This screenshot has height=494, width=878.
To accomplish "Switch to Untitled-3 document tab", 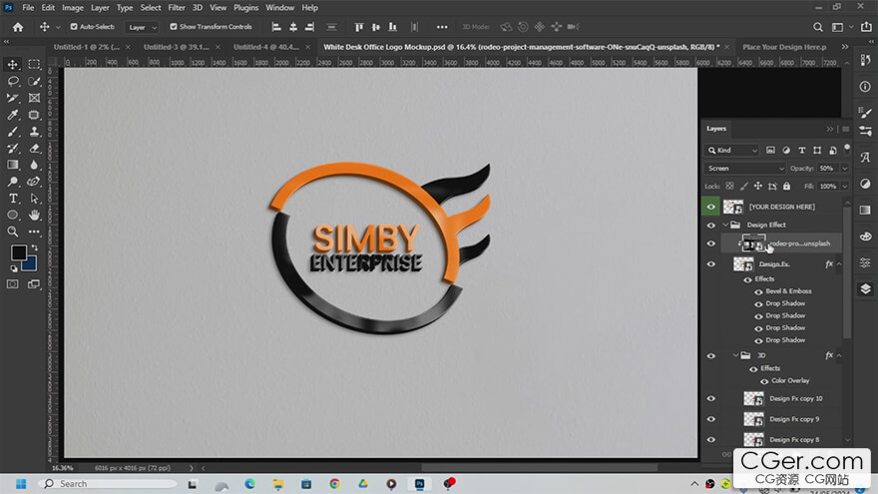I will click(177, 47).
